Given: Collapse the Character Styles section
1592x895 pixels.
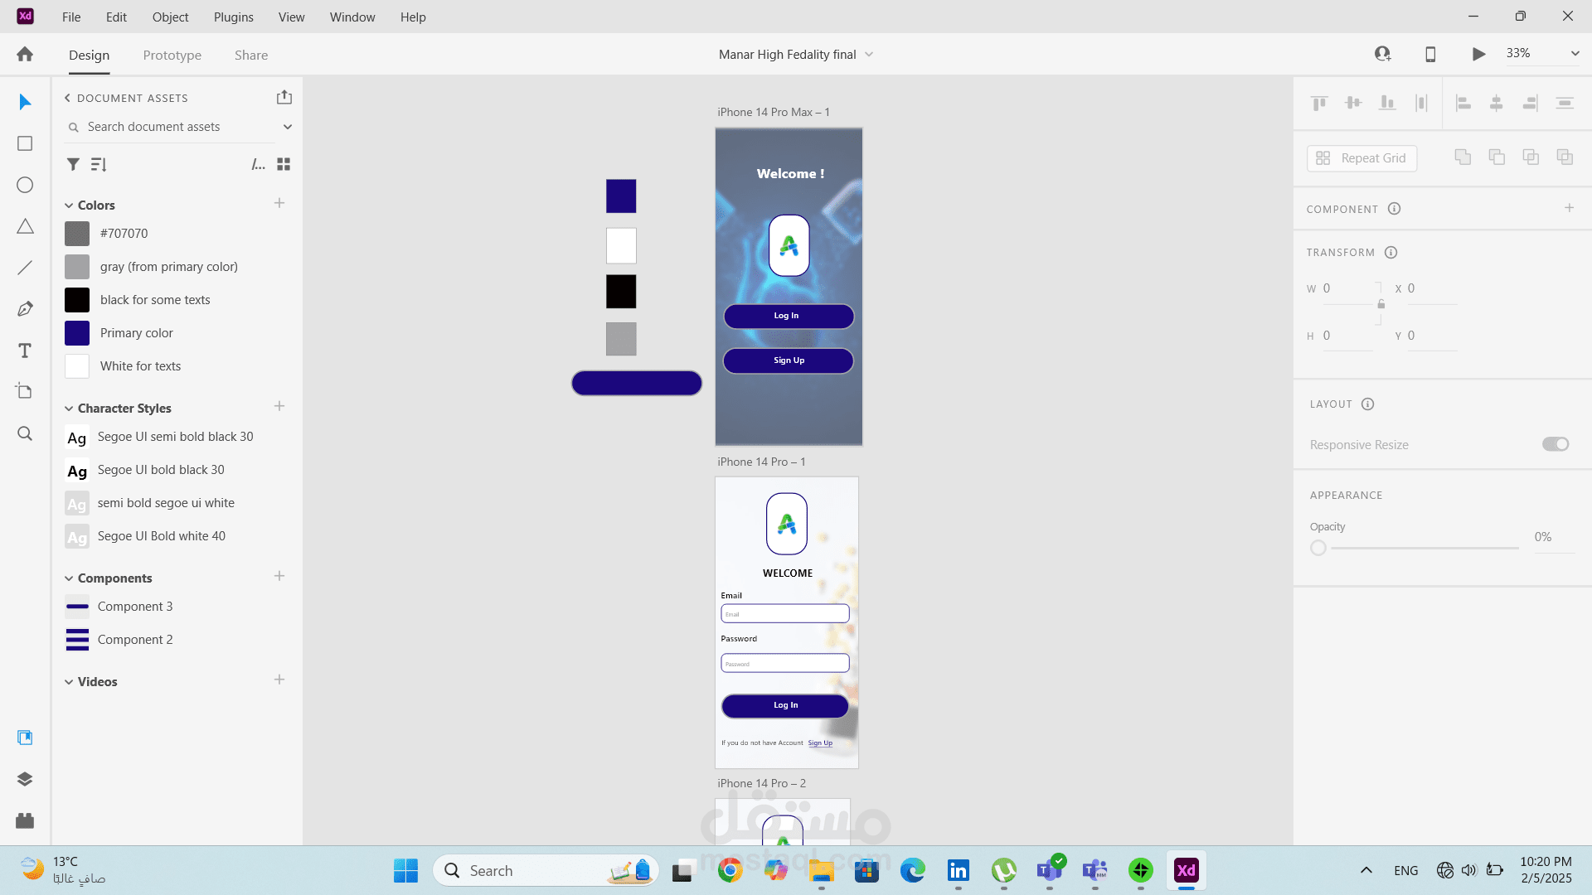Looking at the screenshot, I should 69,409.
